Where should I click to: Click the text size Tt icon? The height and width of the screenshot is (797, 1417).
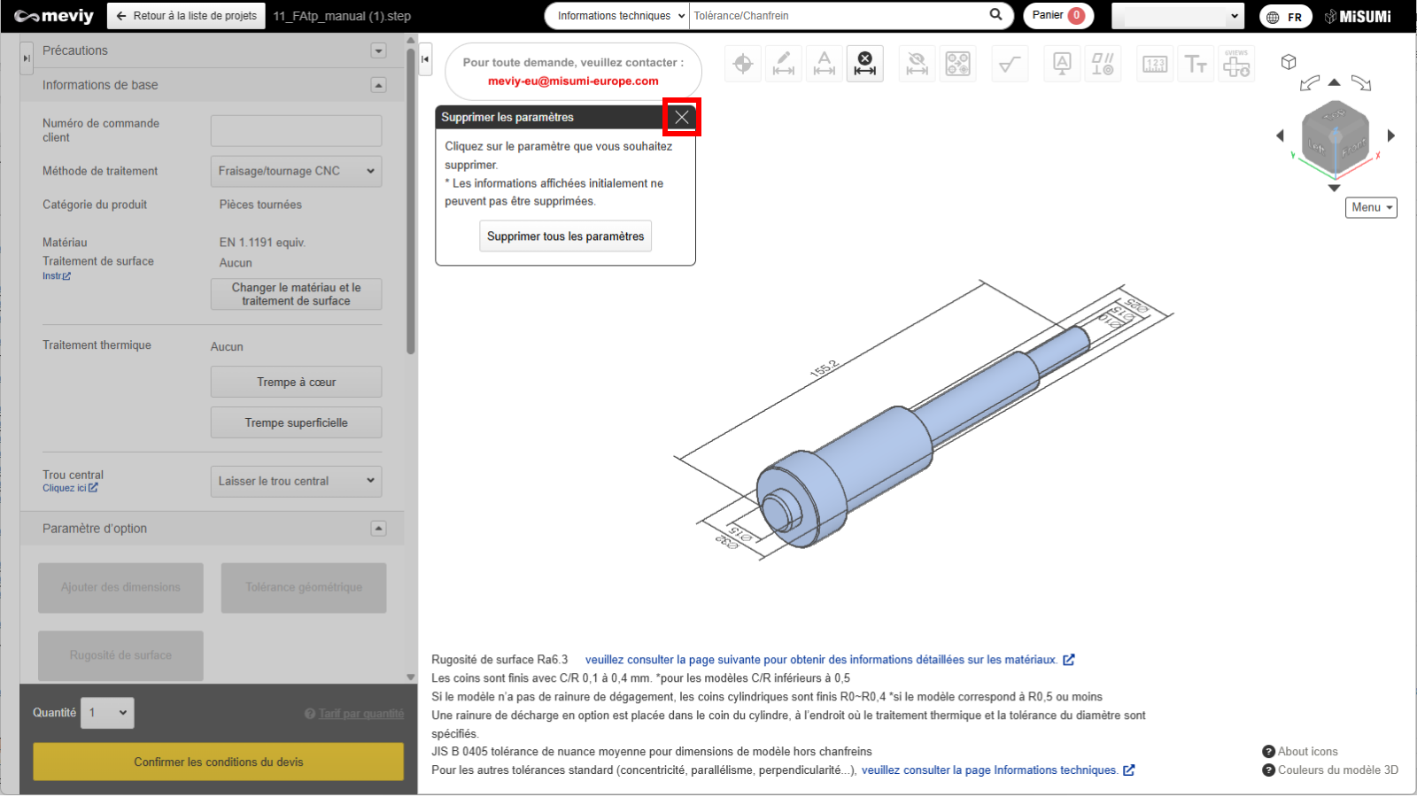pos(1196,64)
